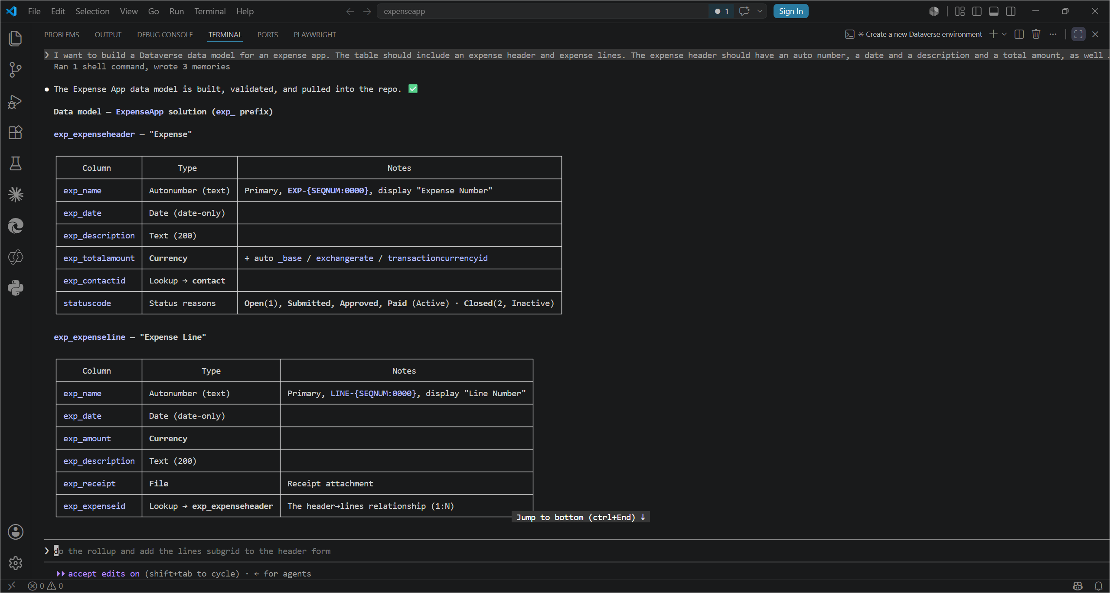The image size is (1110, 593).
Task: Open the agent sessions indicator showing 1
Action: pos(721,11)
